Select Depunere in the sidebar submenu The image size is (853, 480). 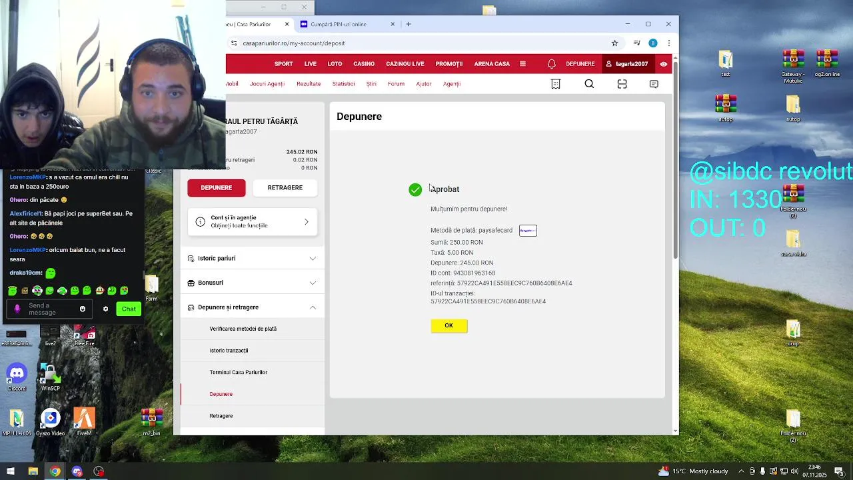tap(221, 394)
